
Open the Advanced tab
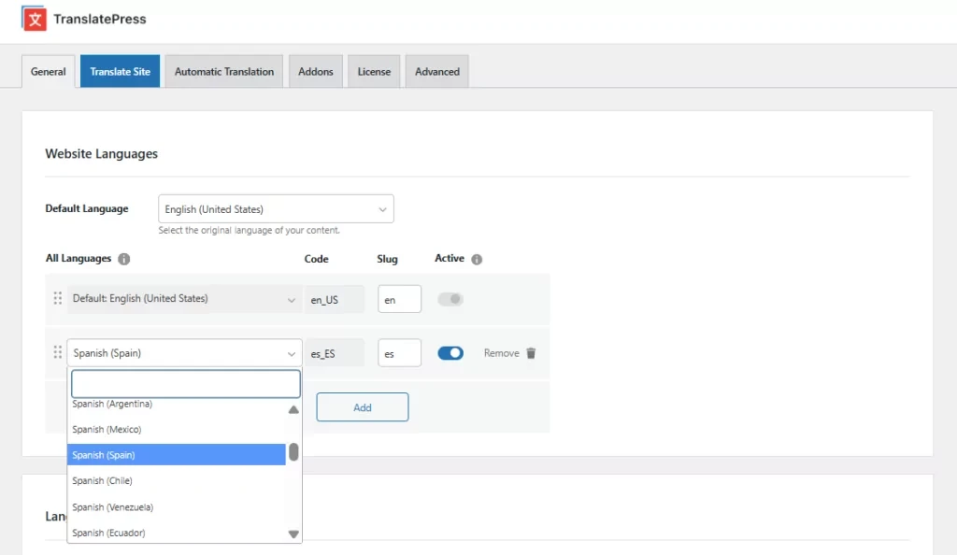[x=436, y=72]
